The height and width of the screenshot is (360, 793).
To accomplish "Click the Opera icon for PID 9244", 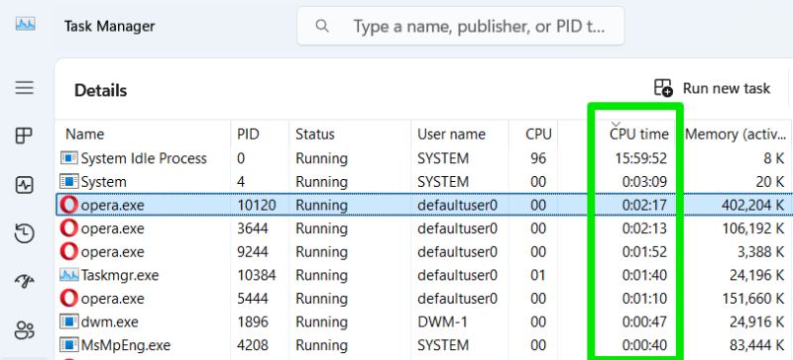I will [68, 252].
